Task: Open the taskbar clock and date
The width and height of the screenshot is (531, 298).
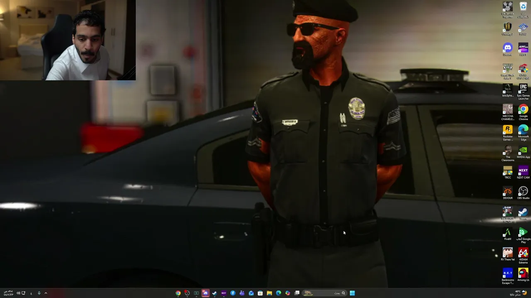Action: tap(8, 293)
